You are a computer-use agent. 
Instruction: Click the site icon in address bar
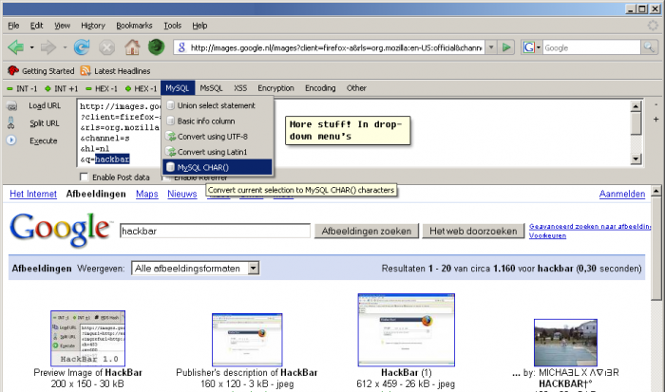tap(181, 47)
